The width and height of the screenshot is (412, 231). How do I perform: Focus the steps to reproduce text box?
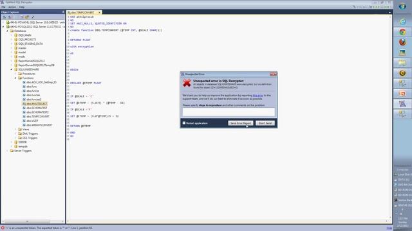pos(229,112)
